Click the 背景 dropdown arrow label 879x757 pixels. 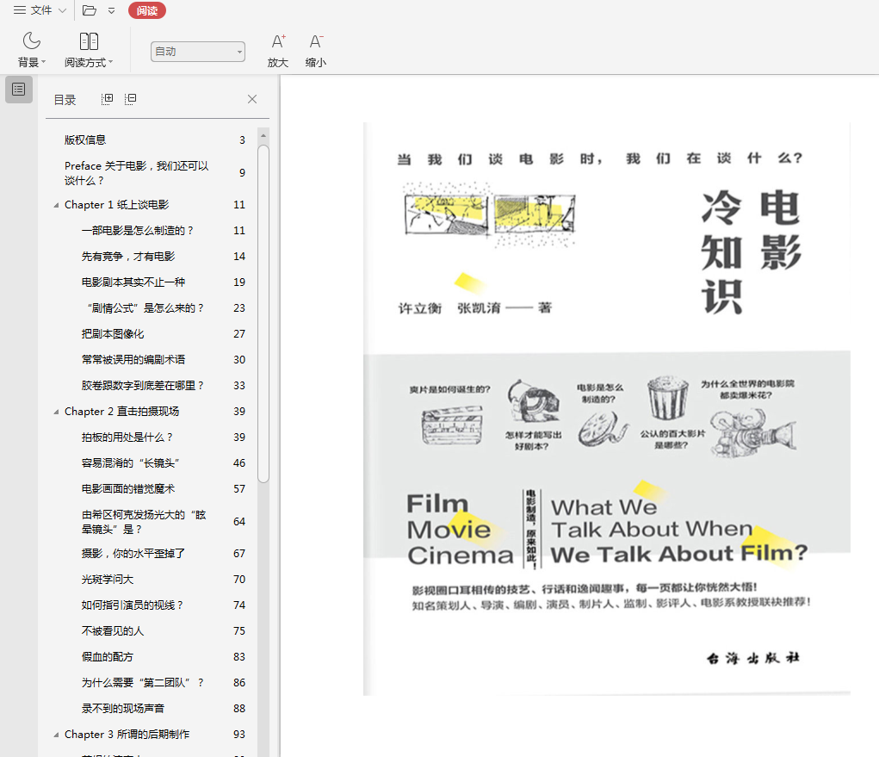(31, 62)
